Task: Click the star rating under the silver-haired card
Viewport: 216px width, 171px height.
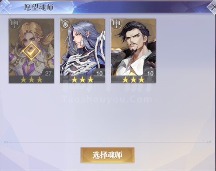Action: [82, 79]
